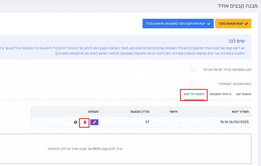The width and height of the screenshot is (261, 166).
Task: Click the סה"כ תנועות column header
Action: tap(140, 112)
